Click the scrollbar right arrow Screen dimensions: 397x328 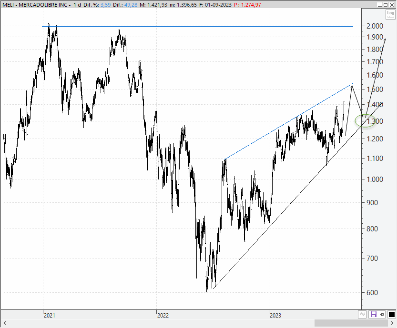pyautogui.click(x=392, y=323)
